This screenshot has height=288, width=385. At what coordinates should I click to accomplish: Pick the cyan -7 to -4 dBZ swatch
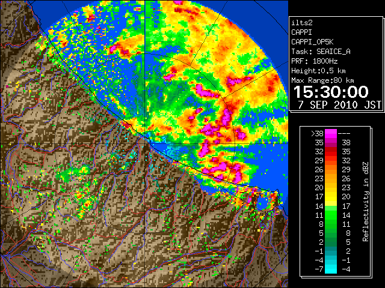click(x=331, y=269)
